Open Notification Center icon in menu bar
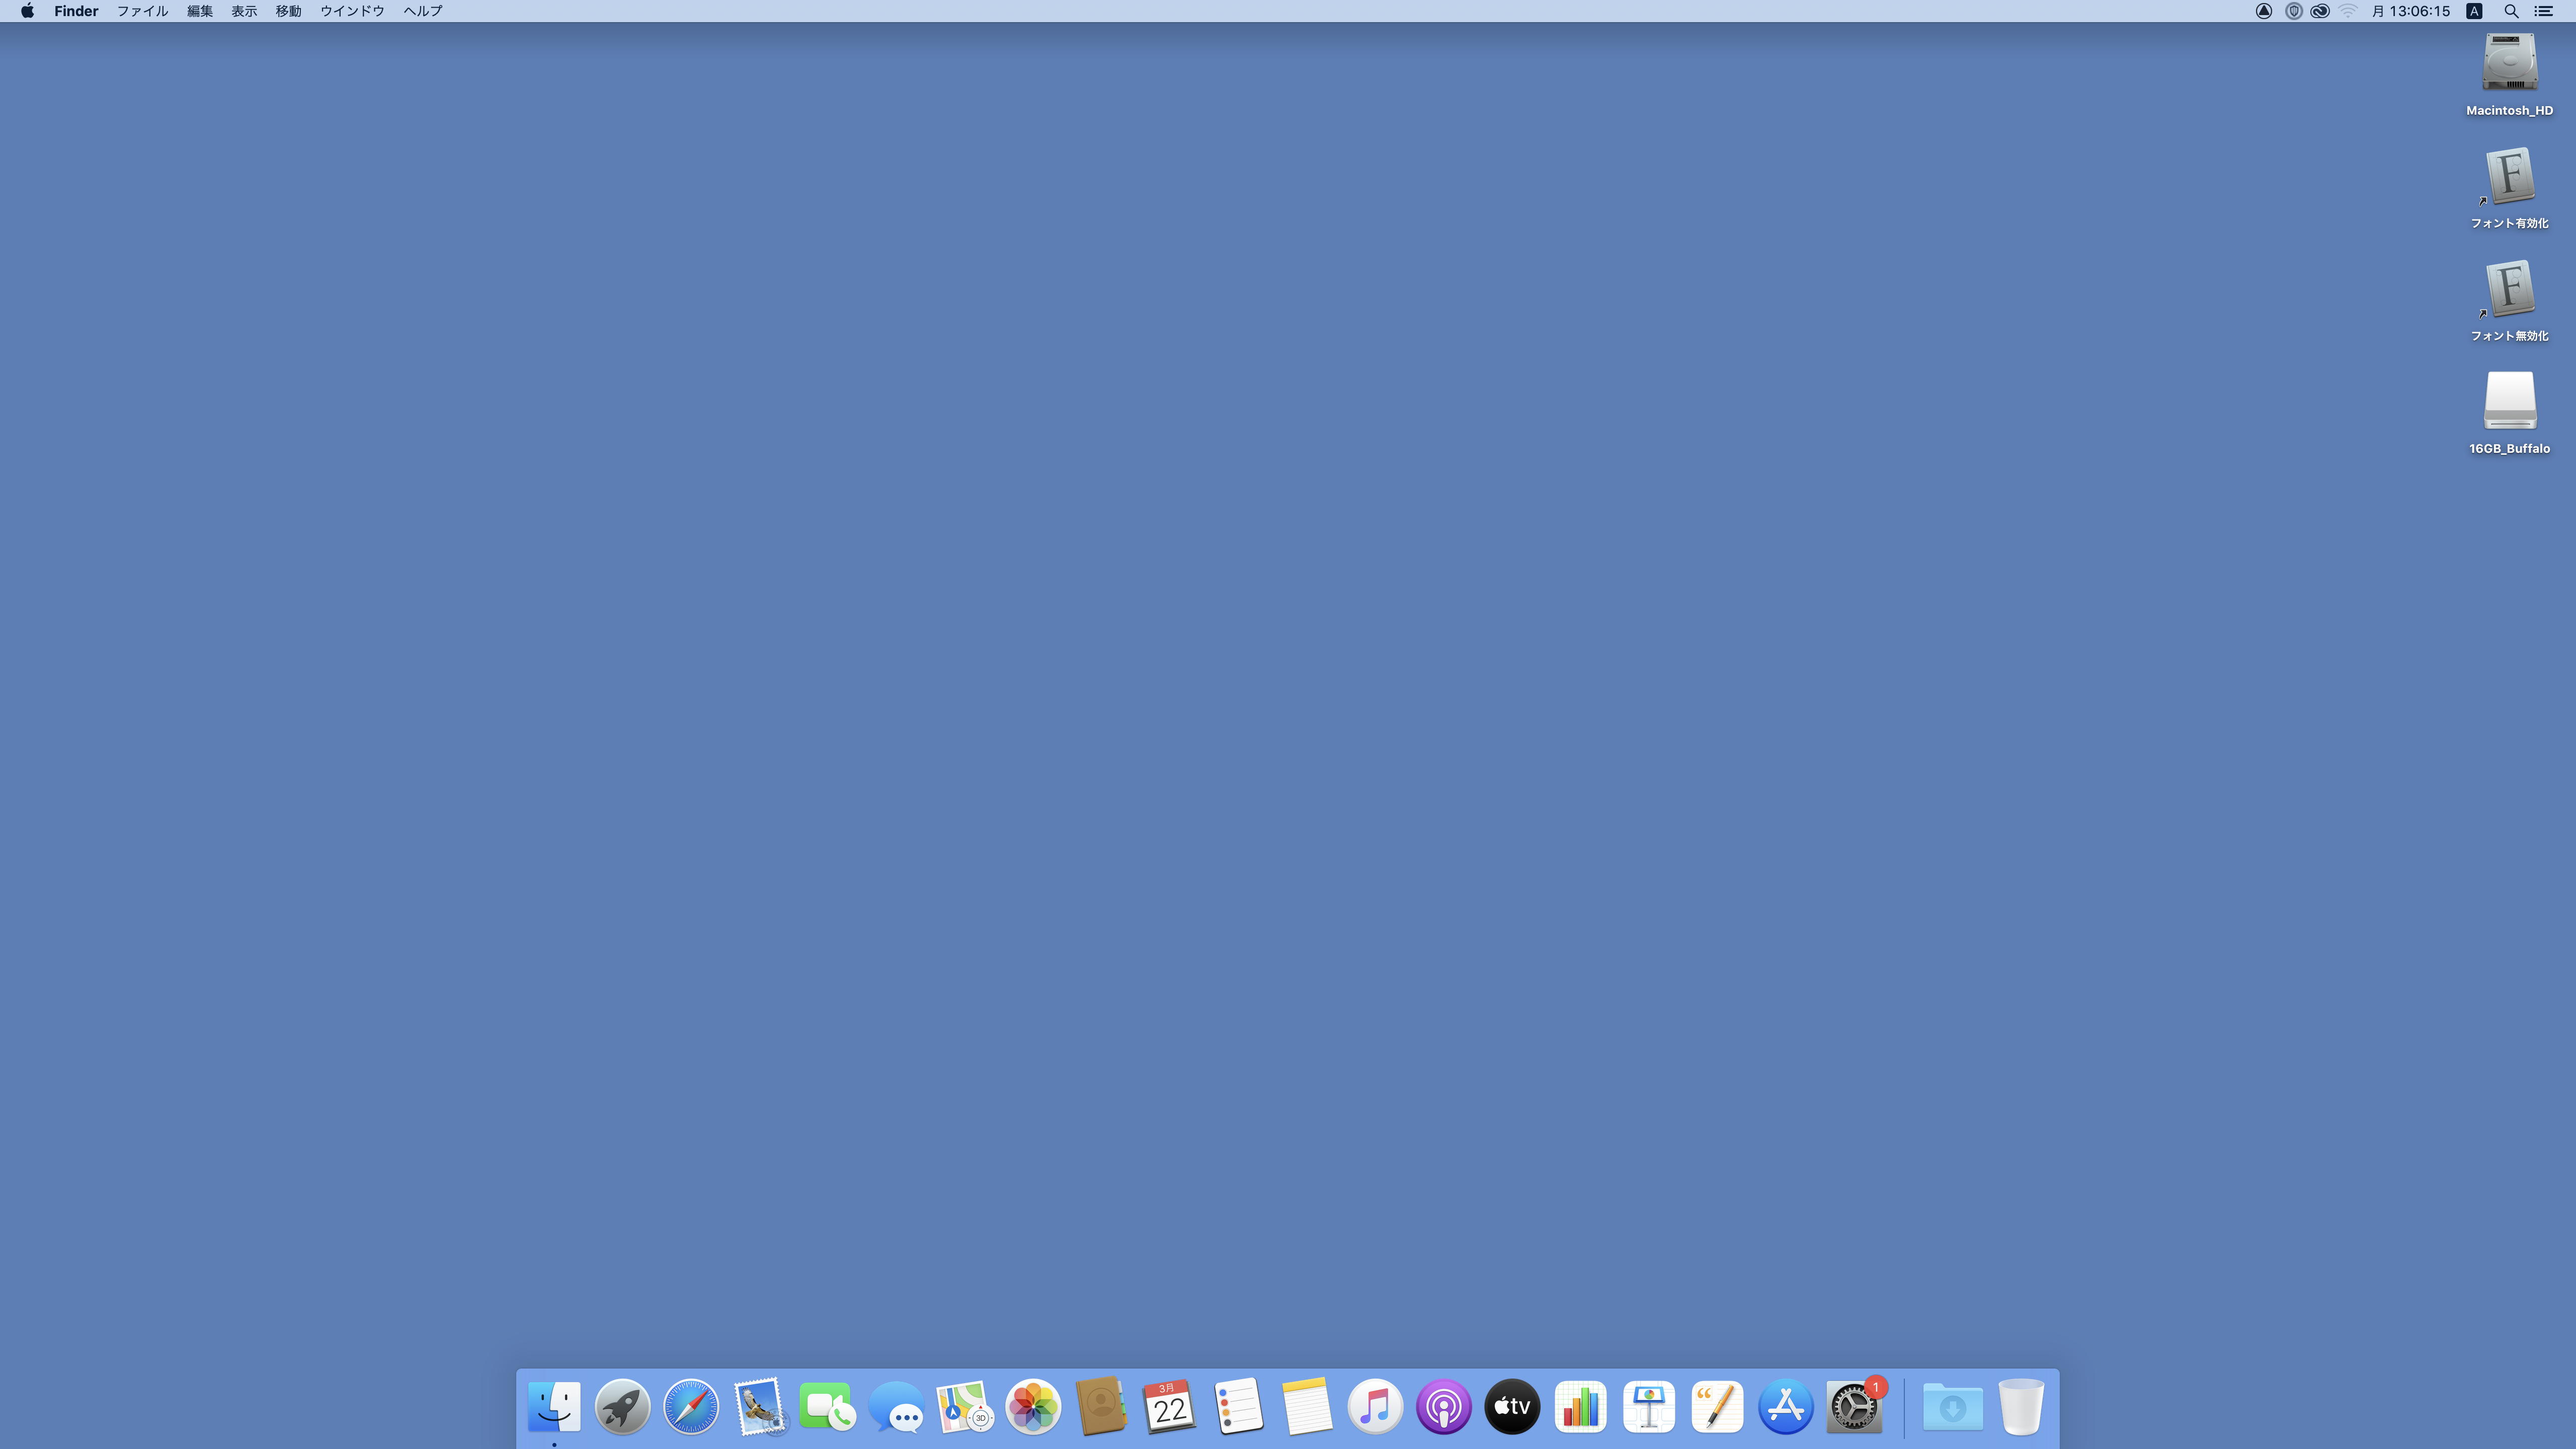This screenshot has width=2576, height=1449. (x=2544, y=11)
